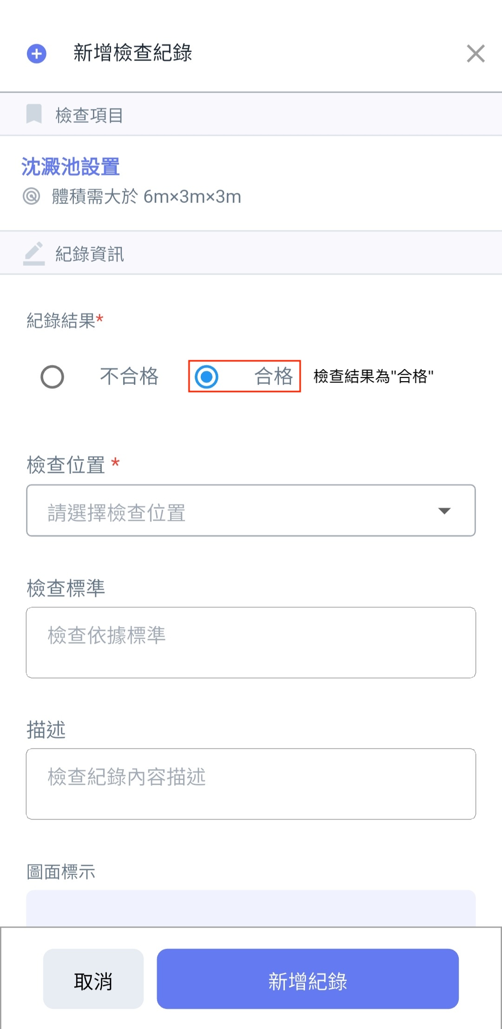This screenshot has width=502, height=1029.
Task: Select the 不合格 radio button
Action: click(52, 377)
